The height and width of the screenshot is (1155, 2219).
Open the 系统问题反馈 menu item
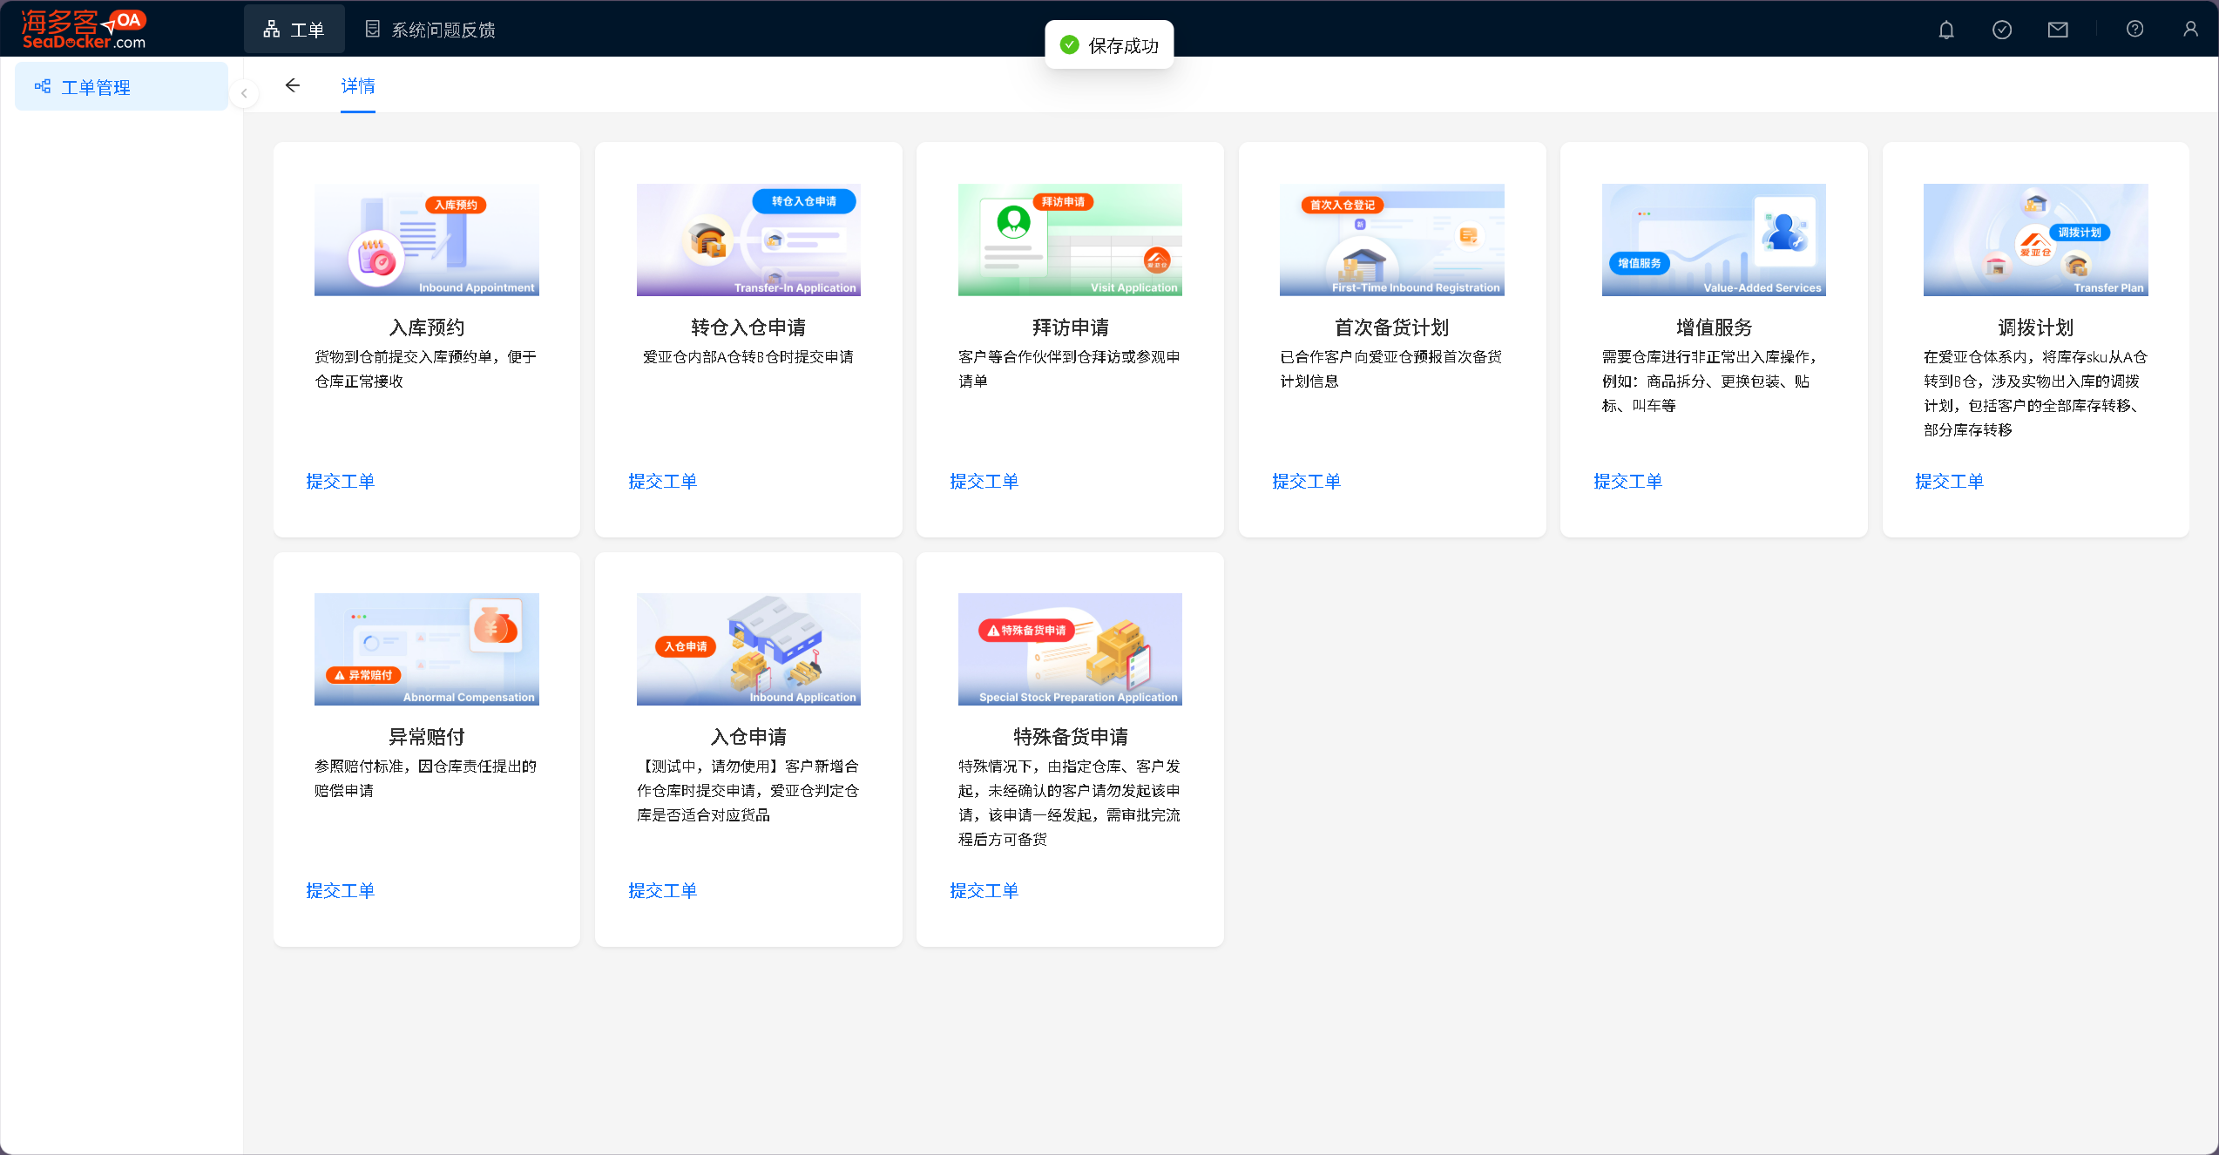pos(430,30)
